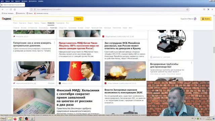Open the Справка menu
Viewport: 215px width, 121px height.
41,1
